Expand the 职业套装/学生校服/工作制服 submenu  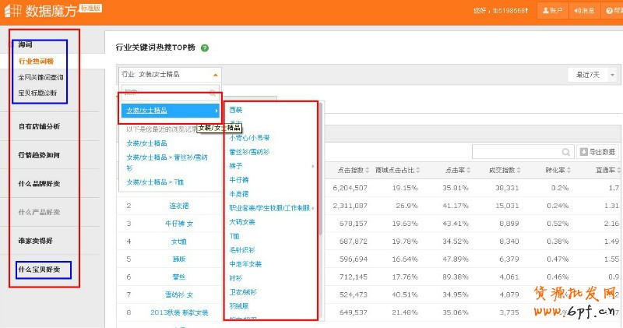314,208
